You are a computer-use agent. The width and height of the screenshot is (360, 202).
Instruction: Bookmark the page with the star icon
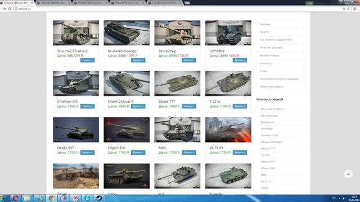pyautogui.click(x=348, y=9)
